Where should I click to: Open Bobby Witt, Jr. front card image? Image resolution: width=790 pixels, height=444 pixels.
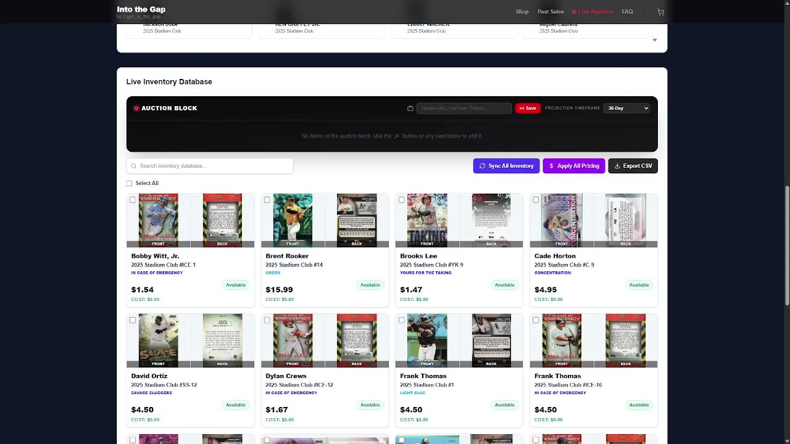[x=159, y=220]
